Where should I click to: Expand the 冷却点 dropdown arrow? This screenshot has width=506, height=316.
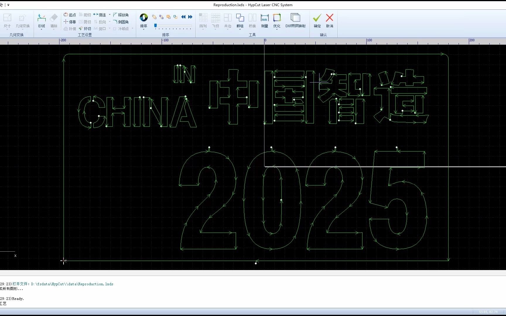tap(132, 29)
